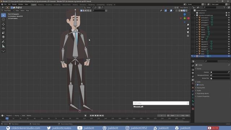This screenshot has height=130, width=231.
Task: Toggle the Gravity checkbox
Action: pyautogui.click(x=198, y=85)
